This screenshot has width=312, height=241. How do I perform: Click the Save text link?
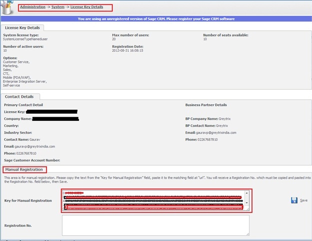(x=303, y=201)
